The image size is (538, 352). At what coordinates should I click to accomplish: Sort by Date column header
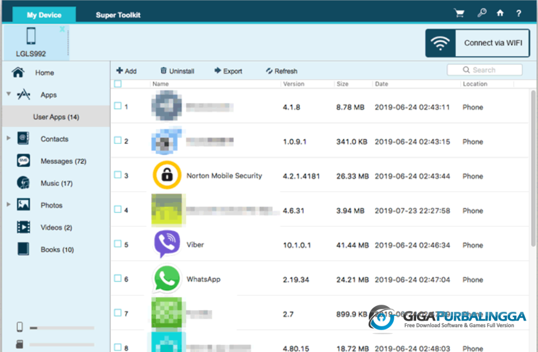(382, 84)
